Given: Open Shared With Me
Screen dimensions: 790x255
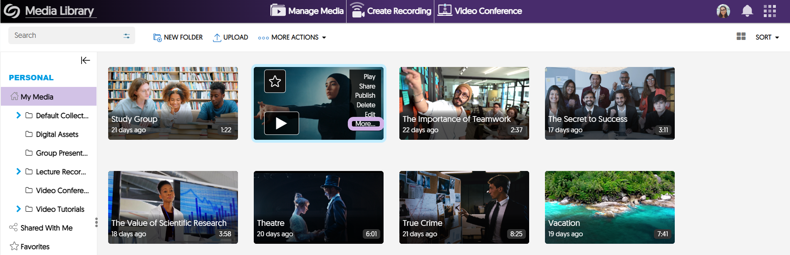Looking at the screenshot, I should [x=41, y=228].
